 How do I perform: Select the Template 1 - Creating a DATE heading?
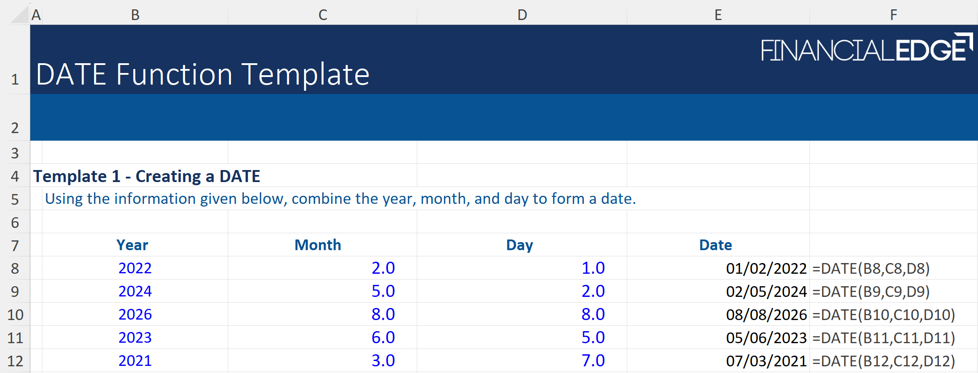pyautogui.click(x=147, y=176)
